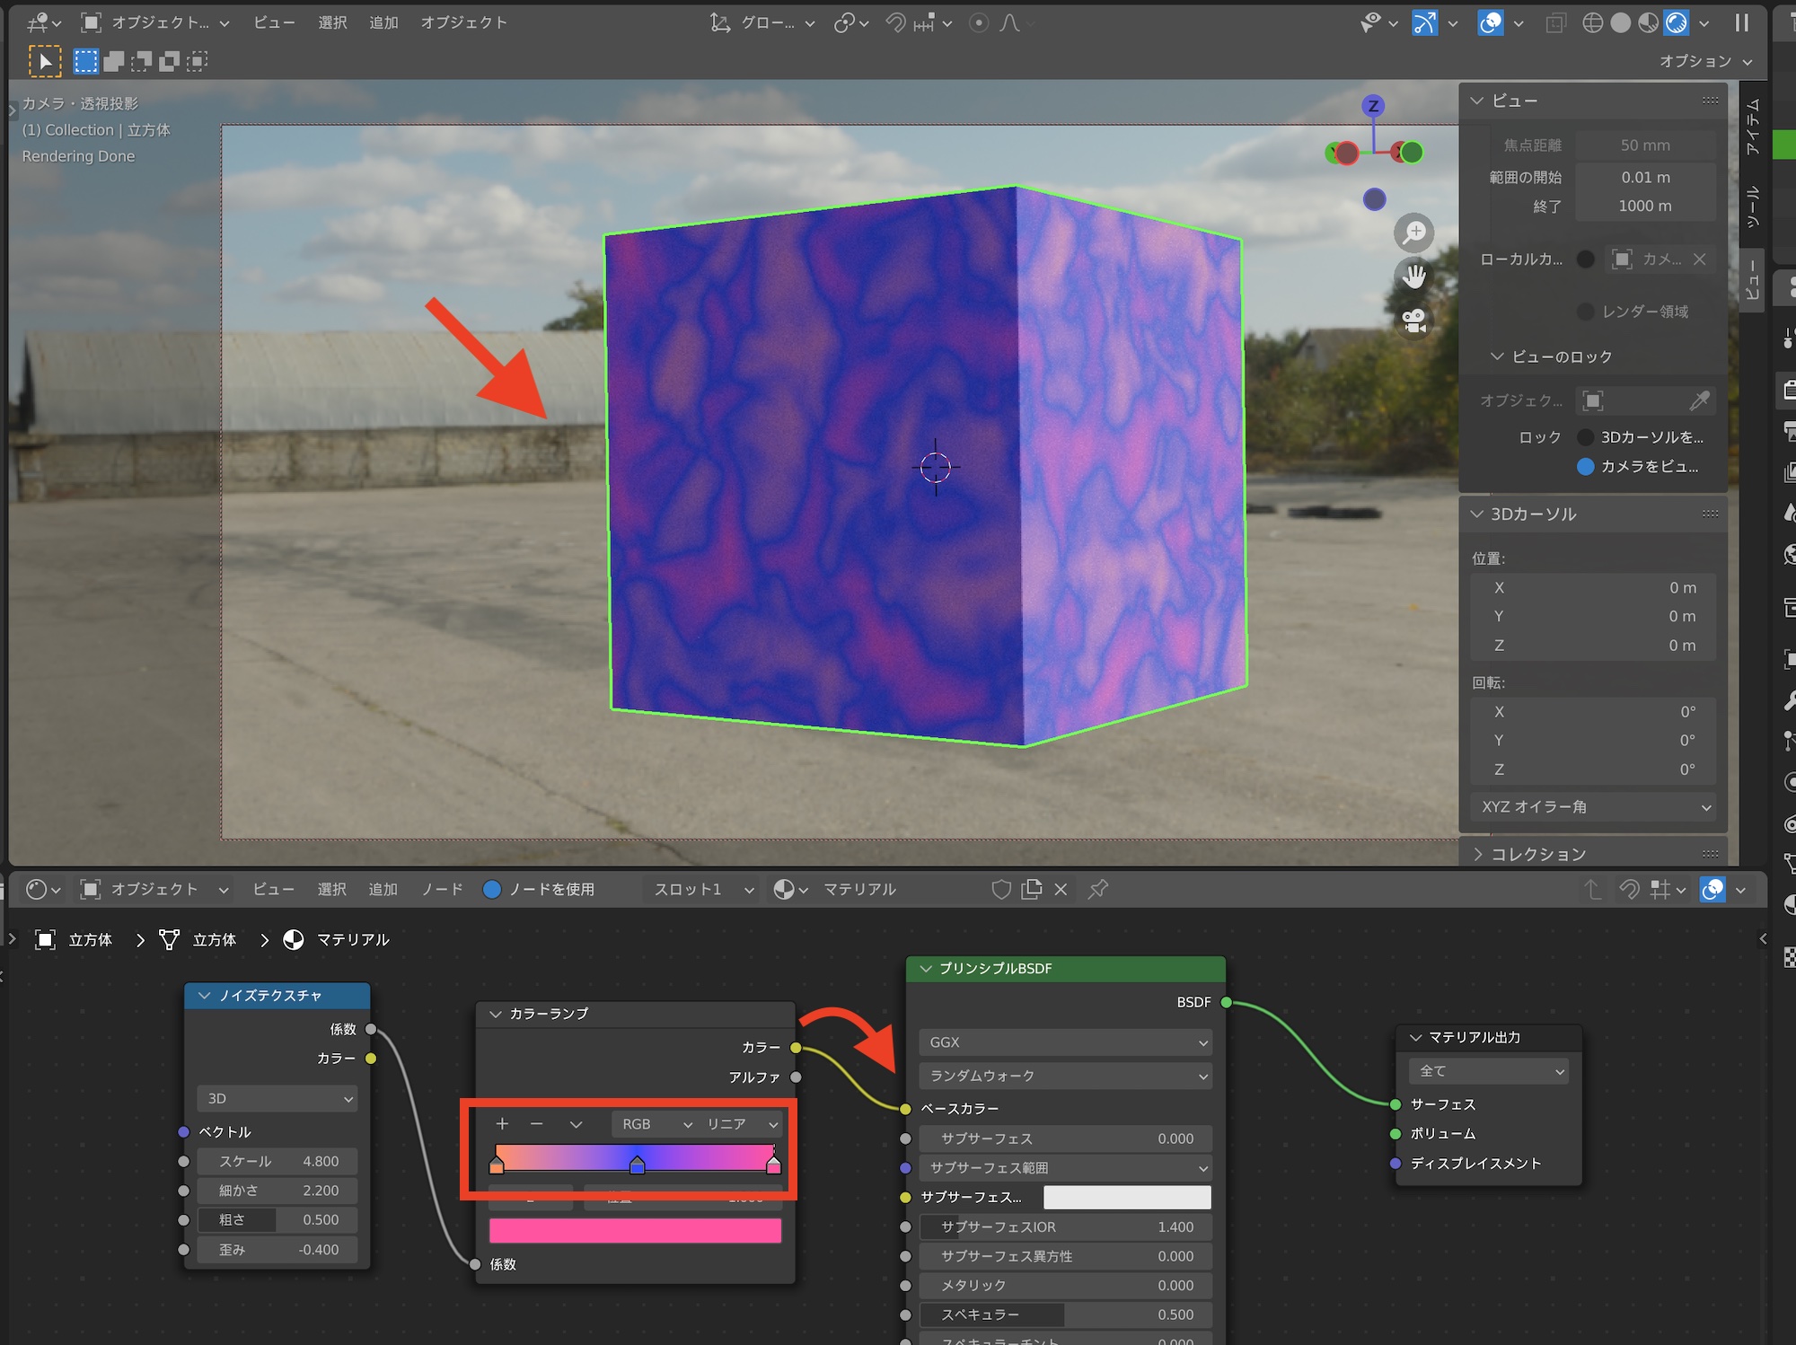
Task: Click the eyedropper in view lock object field
Action: point(1699,400)
